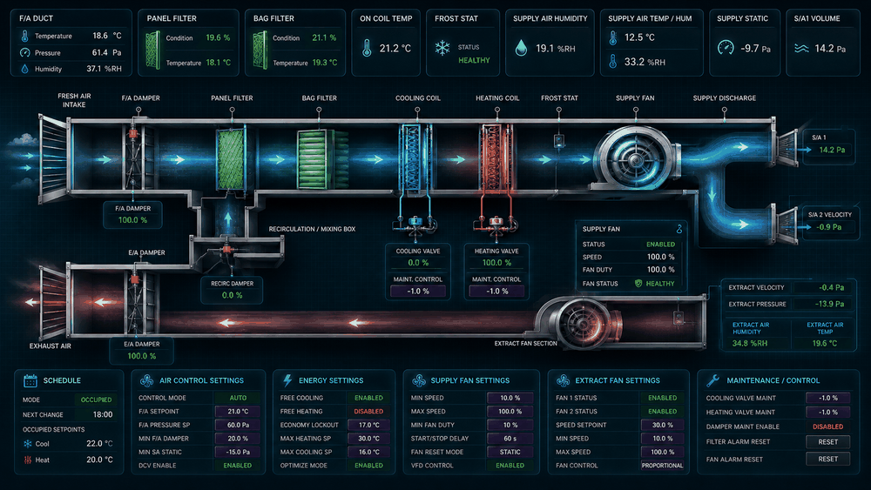The height and width of the screenshot is (490, 871).
Task: Click the Heat setpoint heating icon
Action: coord(28,460)
